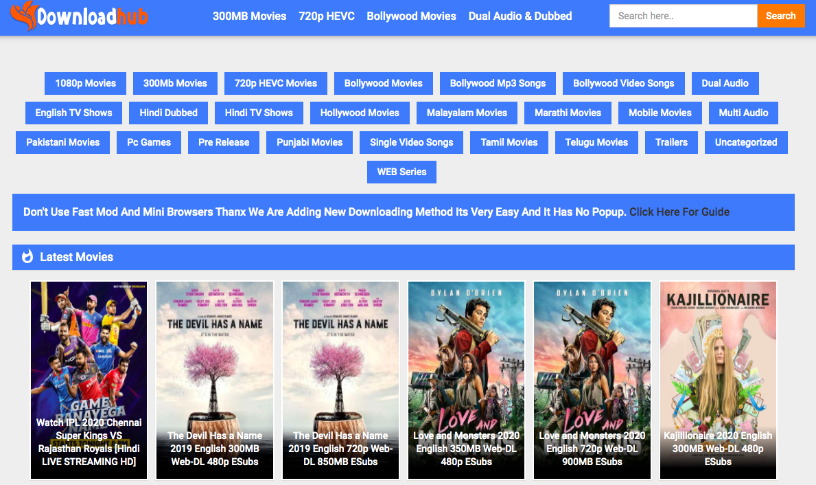The image size is (816, 485).
Task: Go to Dual Audio & Dubbed menu
Action: coord(520,16)
